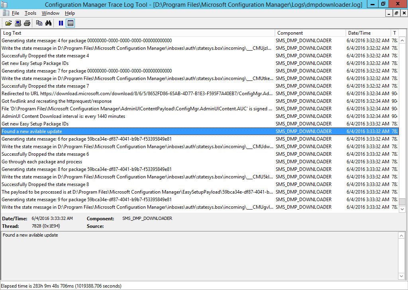Viewport: 408px width, 290px height.
Task: Select 'Got fwdlink and recreating' row
Action: pos(200,101)
